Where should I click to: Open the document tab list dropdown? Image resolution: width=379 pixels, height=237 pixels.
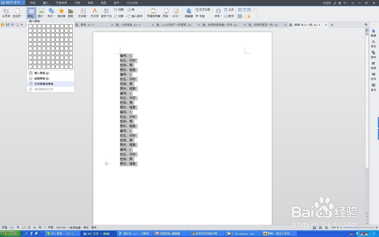(366, 25)
